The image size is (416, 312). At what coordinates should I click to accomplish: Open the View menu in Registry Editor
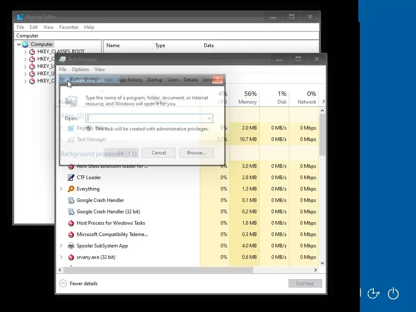point(49,27)
